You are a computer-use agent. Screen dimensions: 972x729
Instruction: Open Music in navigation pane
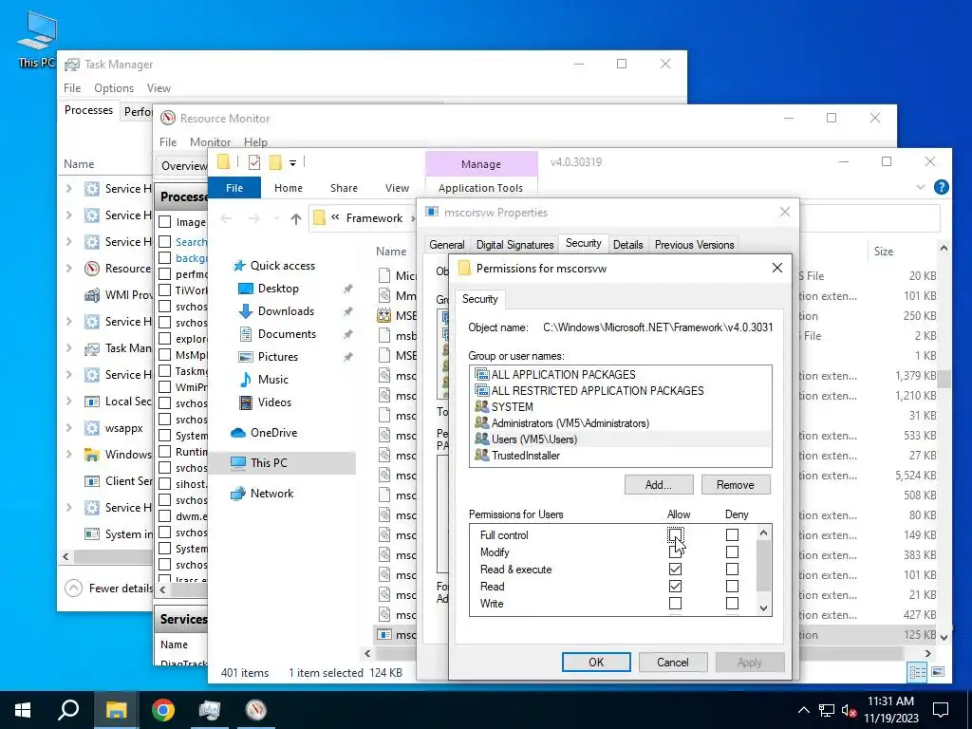click(272, 380)
